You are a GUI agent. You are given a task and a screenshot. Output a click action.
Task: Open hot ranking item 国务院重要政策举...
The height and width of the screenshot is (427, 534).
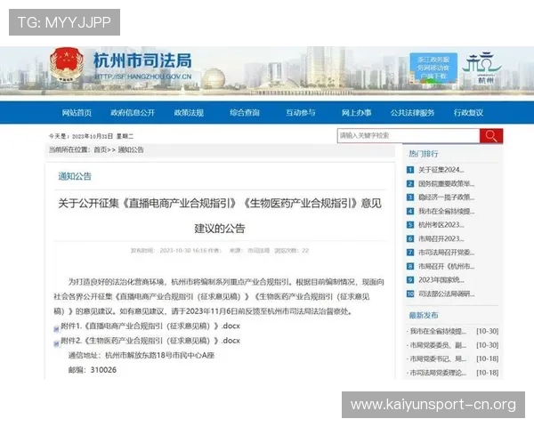(x=446, y=183)
